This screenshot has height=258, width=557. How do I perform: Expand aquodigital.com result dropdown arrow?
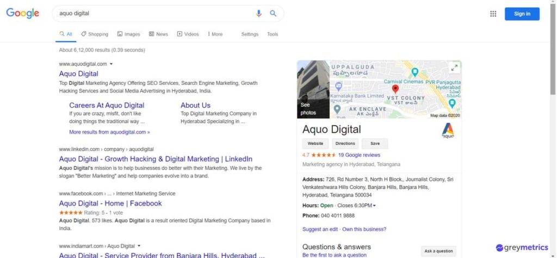point(111,64)
